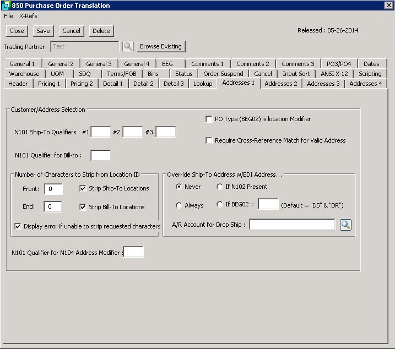Screen dimensions: 395x349
Task: Open the X-Refs menu
Action: click(28, 16)
